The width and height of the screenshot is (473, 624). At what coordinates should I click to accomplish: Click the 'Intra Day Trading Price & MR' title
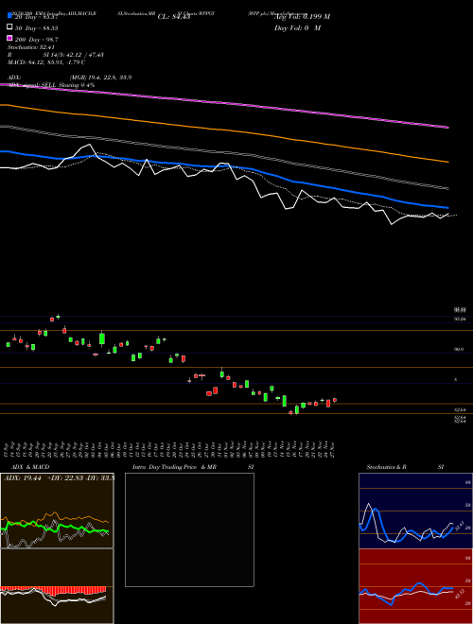[174, 467]
